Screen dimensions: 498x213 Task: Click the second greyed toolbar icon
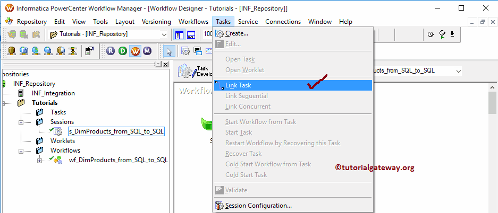[24, 34]
